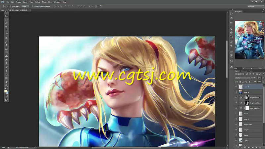Open the Layer menu

tap(25, 2)
